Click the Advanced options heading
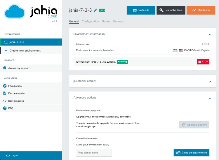Viewport: 219px width, 160px height. tap(85, 98)
